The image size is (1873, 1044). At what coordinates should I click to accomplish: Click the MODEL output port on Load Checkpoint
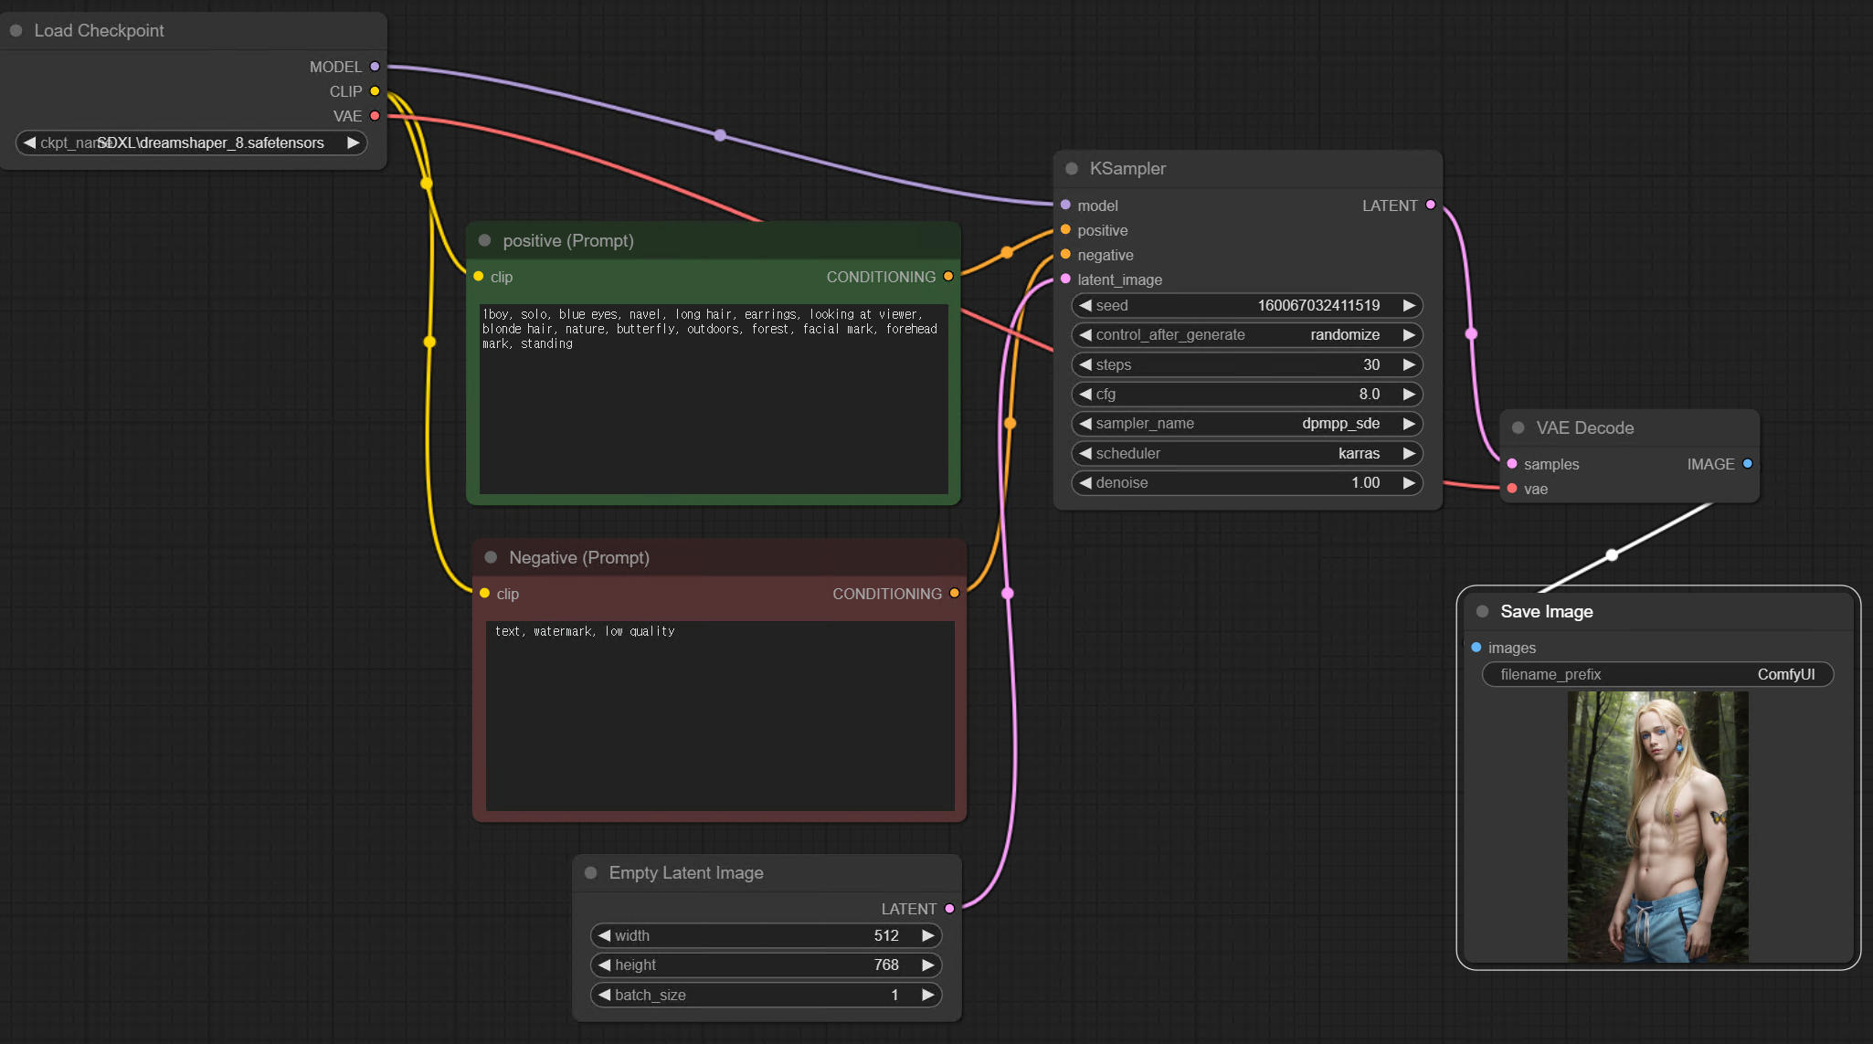pyautogui.click(x=375, y=67)
